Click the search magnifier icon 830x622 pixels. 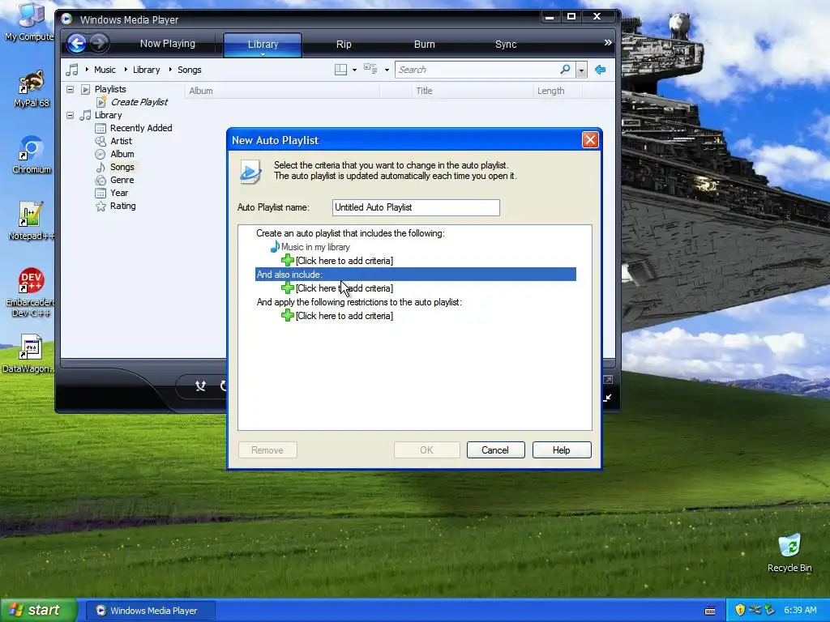565,70
